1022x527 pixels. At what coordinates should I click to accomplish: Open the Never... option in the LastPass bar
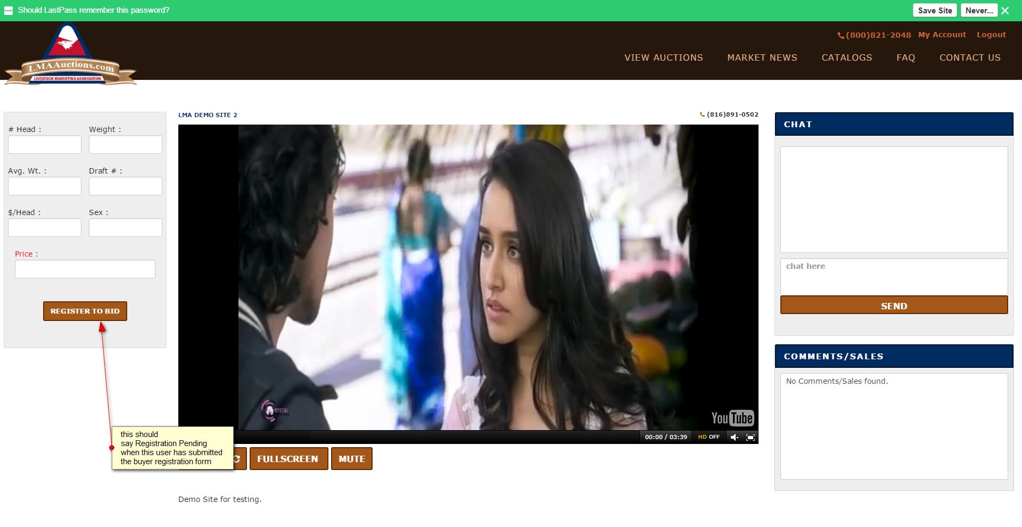(979, 10)
